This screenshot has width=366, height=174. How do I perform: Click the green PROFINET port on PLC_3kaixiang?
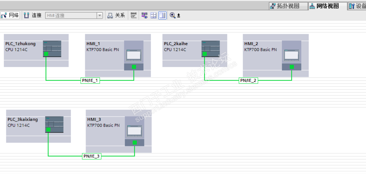click(x=48, y=129)
